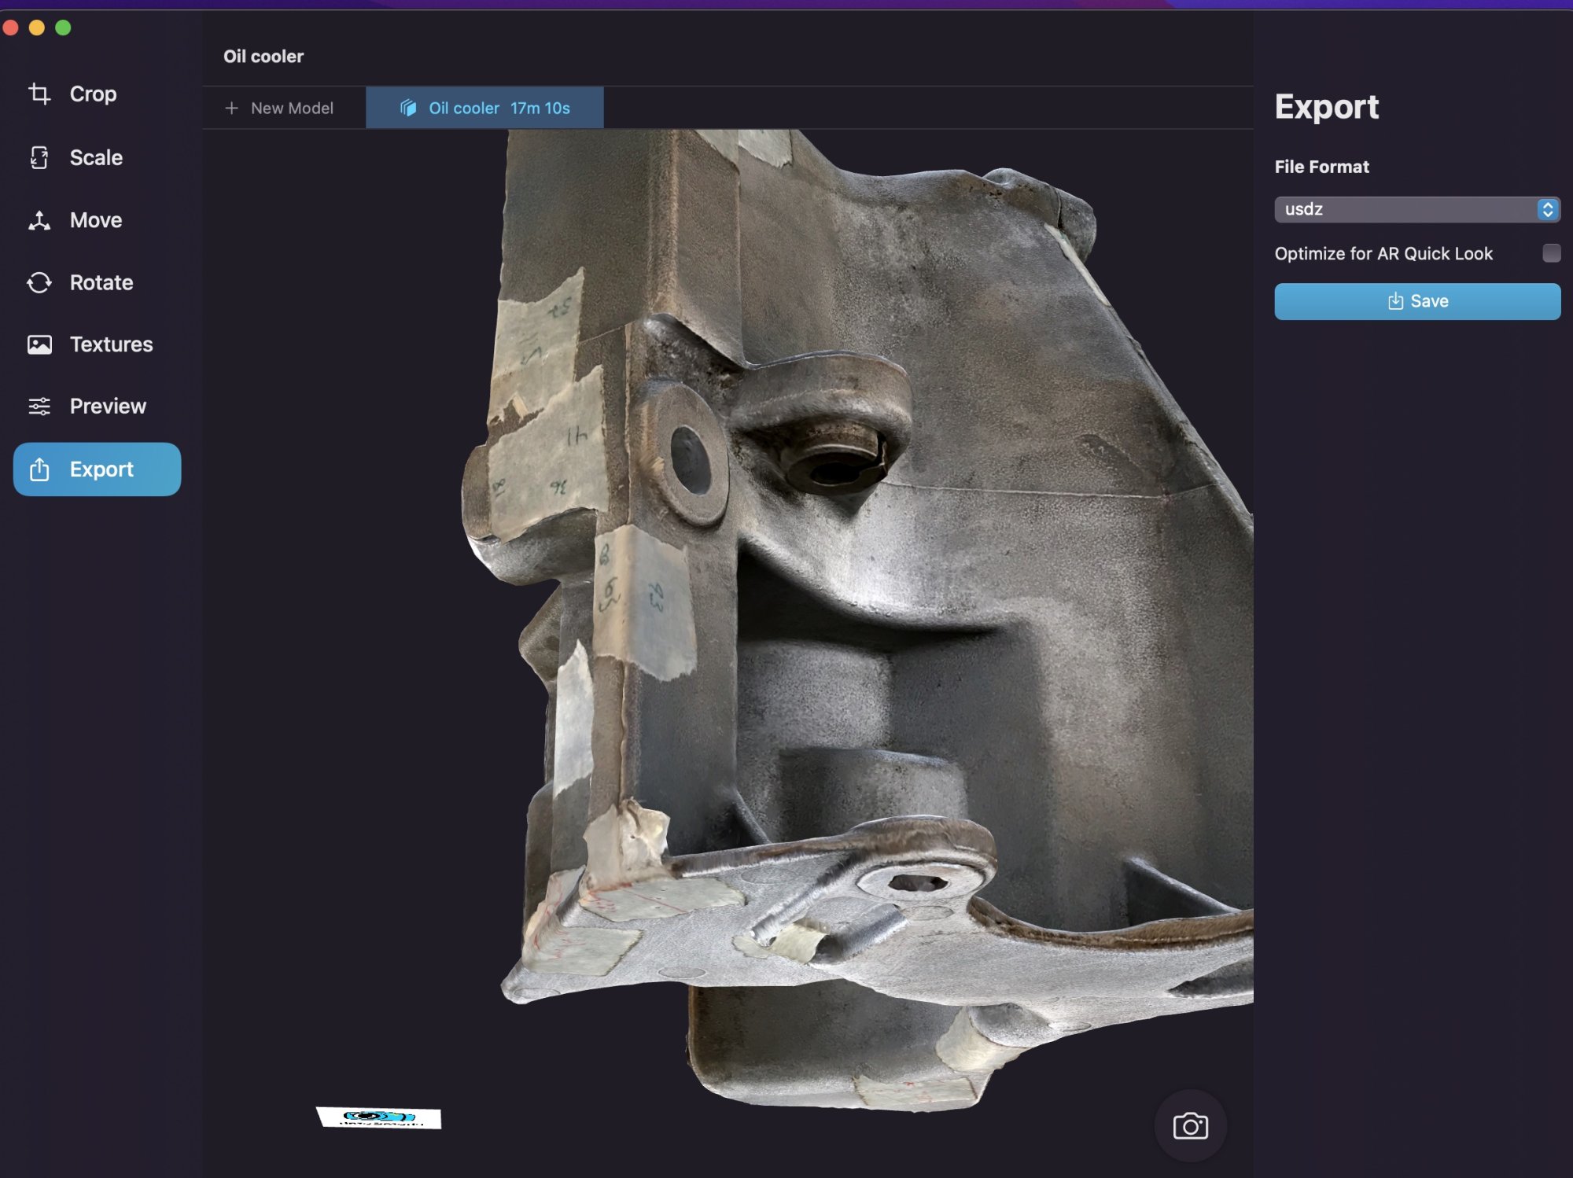This screenshot has width=1573, height=1178.
Task: Activate the Rotate tool icon
Action: point(39,283)
